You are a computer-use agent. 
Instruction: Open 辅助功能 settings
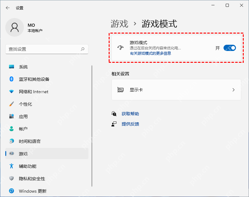click(47, 166)
